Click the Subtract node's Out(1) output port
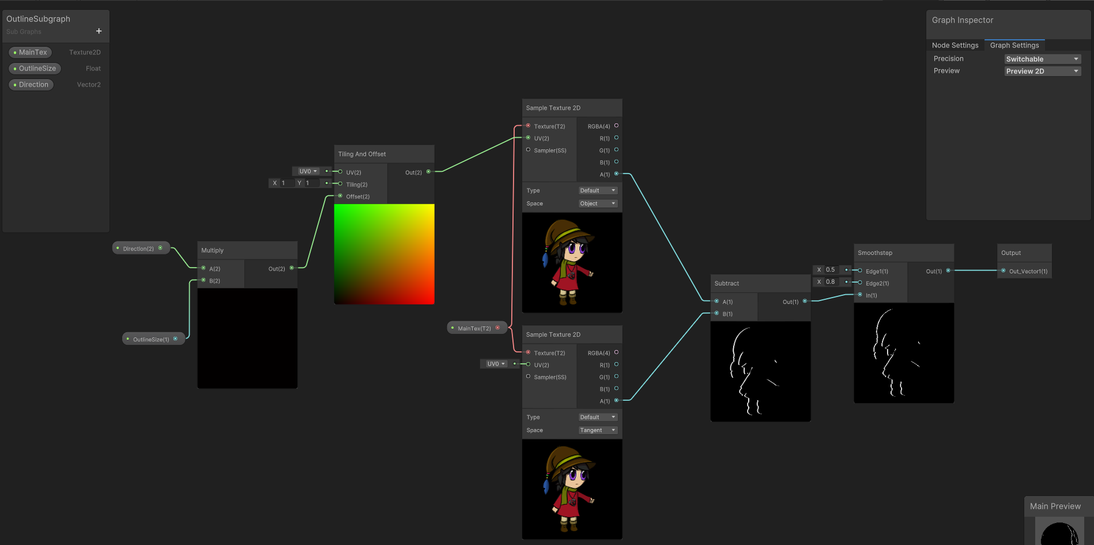The height and width of the screenshot is (545, 1094). 805,301
